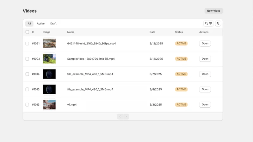
Task: Click the id #1022
Action: (36, 59)
